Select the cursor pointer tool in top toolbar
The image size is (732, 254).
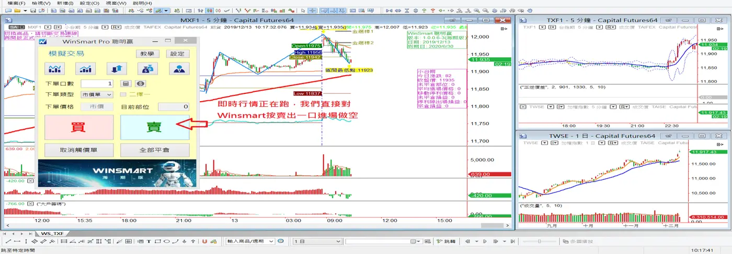(303, 10)
